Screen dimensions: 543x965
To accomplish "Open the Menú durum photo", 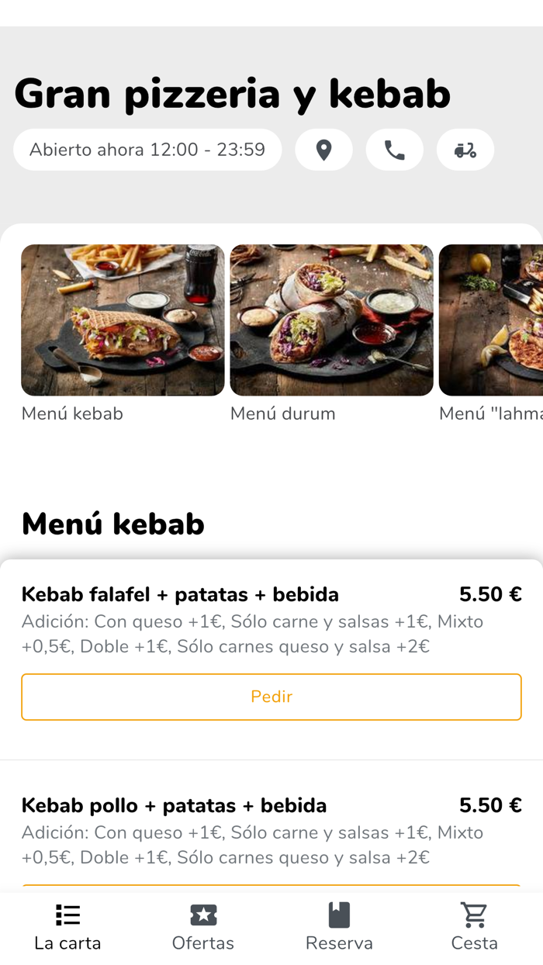I will (331, 320).
